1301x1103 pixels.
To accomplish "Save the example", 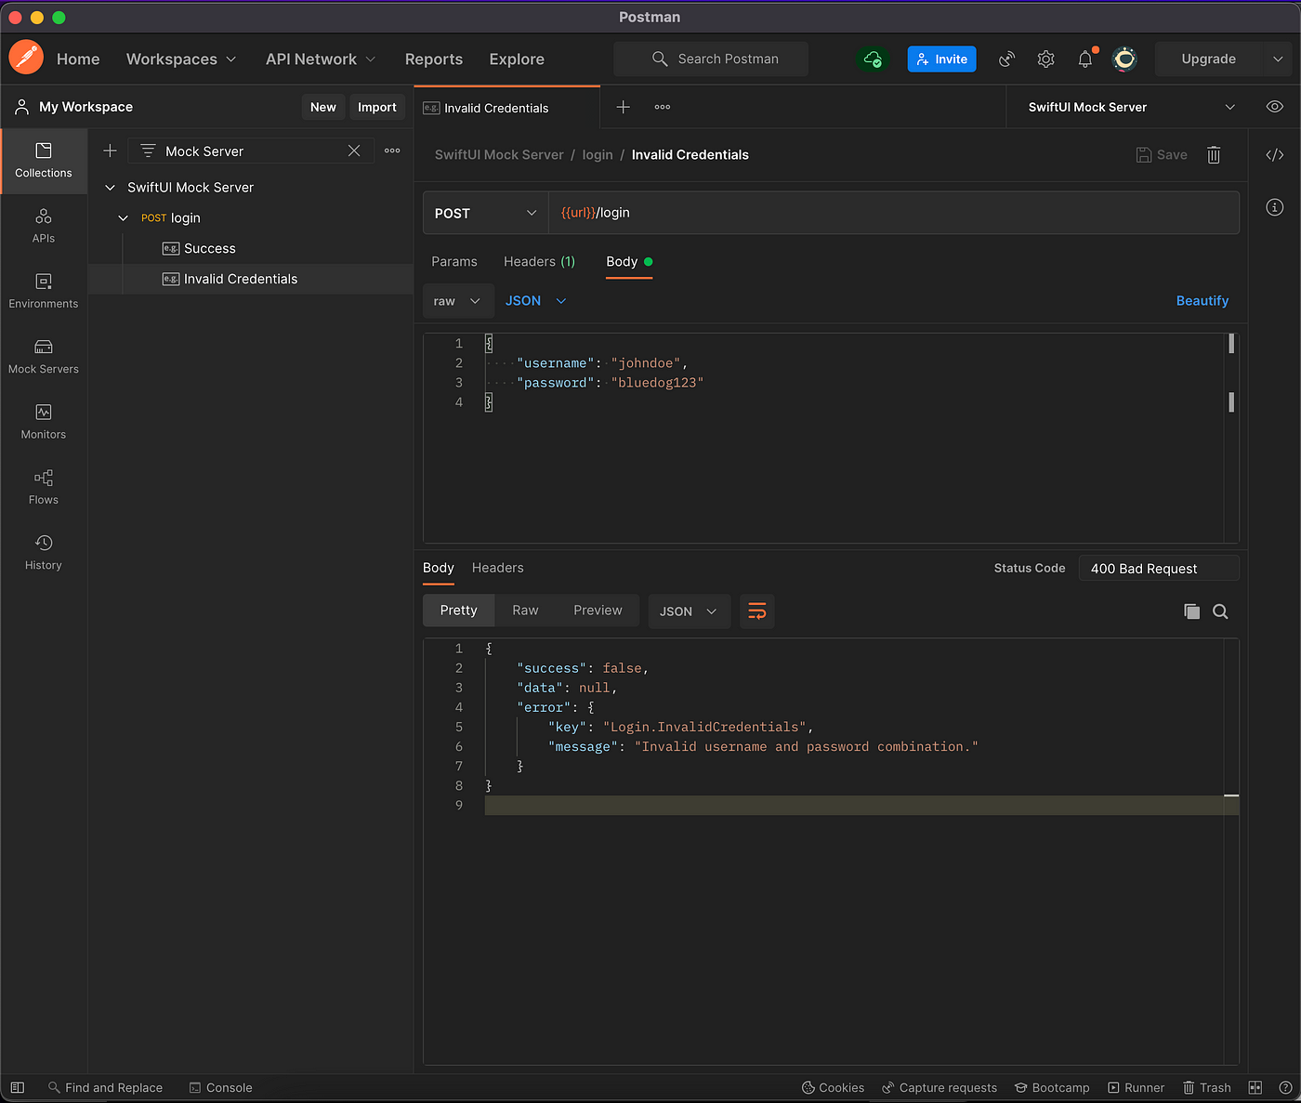I will point(1162,155).
